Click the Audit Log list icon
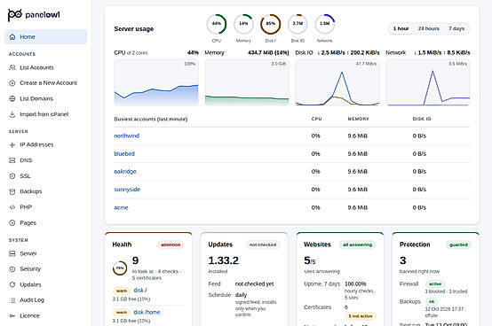Viewport: 492px width, 326px height. (12, 300)
